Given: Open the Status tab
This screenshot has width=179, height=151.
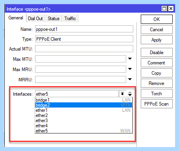Looking at the screenshot, I should click(x=54, y=19).
